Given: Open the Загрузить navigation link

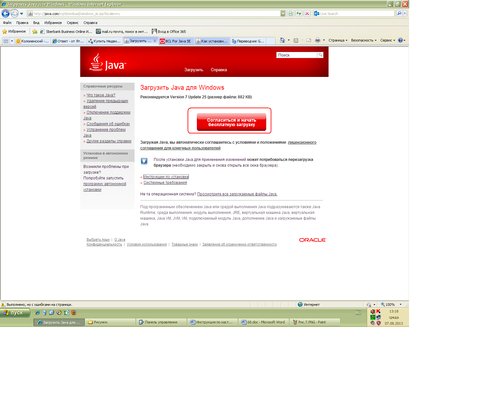Looking at the screenshot, I should tap(194, 70).
